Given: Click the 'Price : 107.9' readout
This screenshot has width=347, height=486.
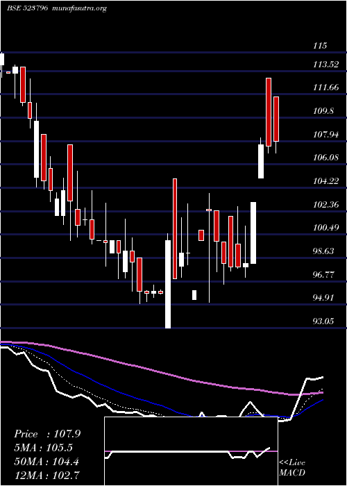Looking at the screenshot, I should point(47,434).
